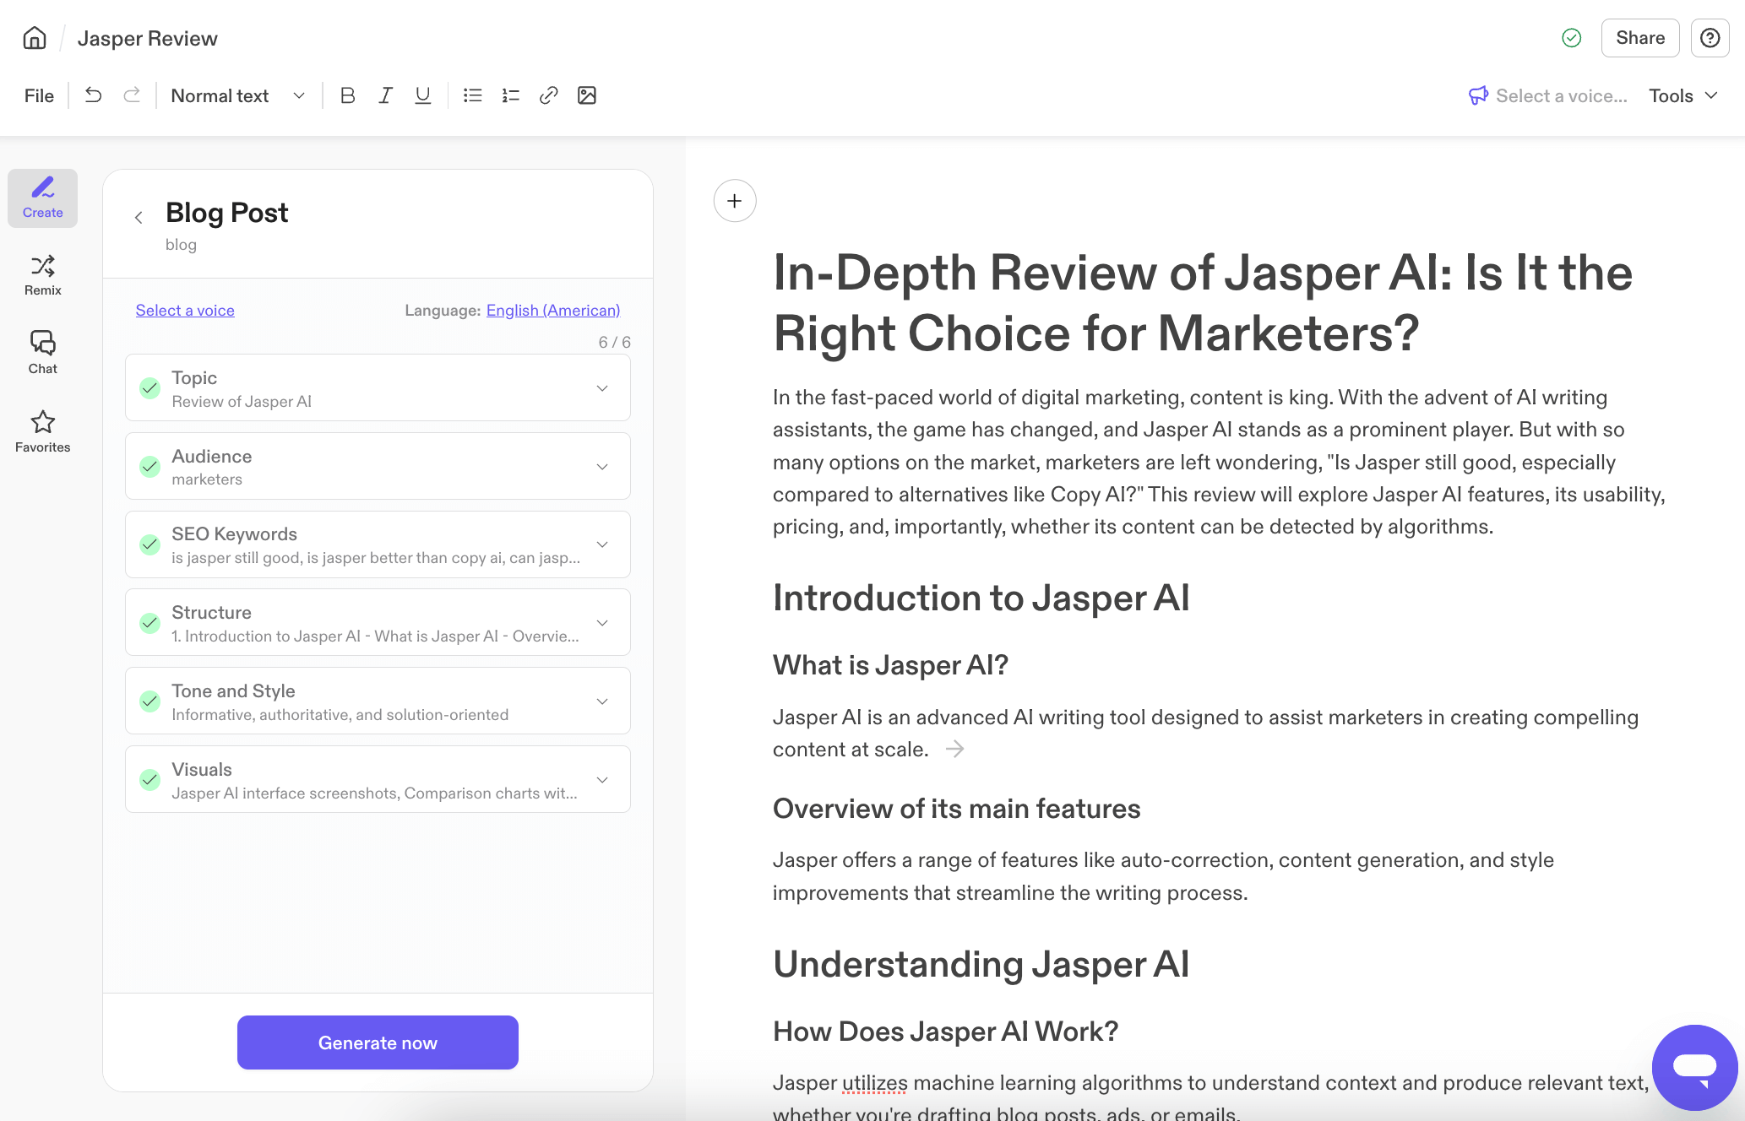The image size is (1745, 1121).
Task: Click the English (American) language link
Action: coord(552,310)
